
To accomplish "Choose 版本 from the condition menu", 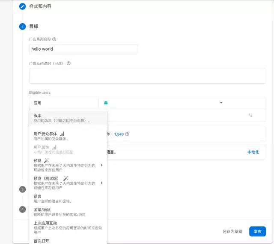I will click(68, 118).
